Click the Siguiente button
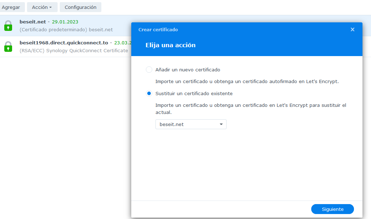This screenshot has height=219, width=371. coord(332,209)
